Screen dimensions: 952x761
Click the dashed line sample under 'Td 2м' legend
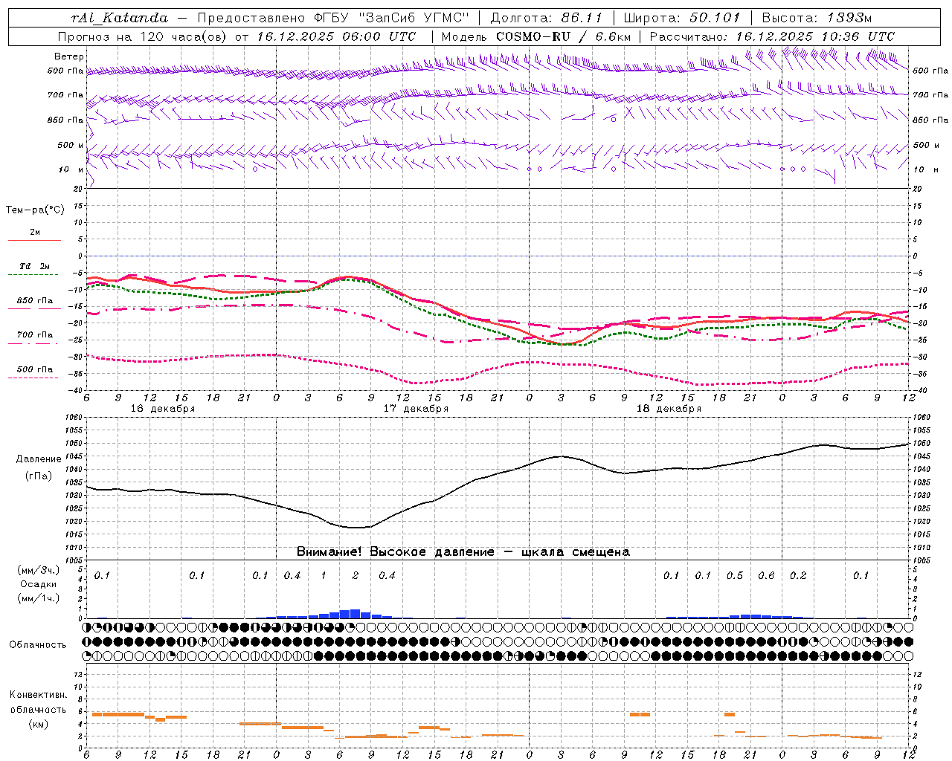click(x=34, y=275)
